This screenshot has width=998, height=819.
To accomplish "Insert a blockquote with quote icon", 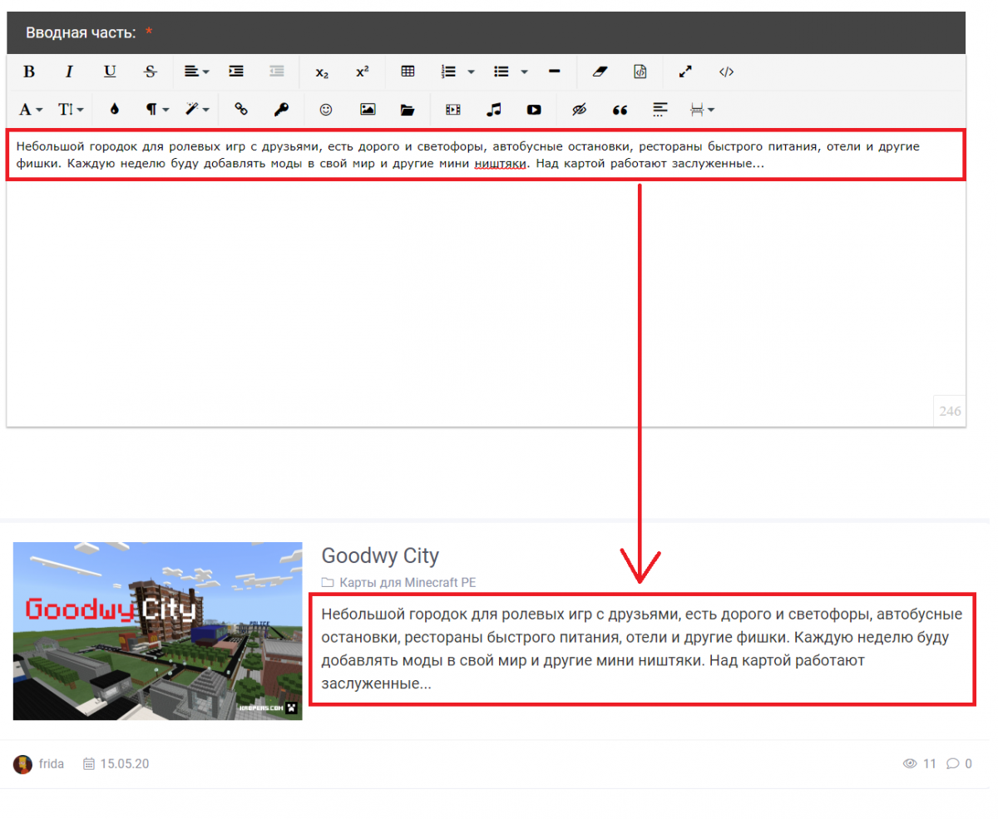I will point(620,109).
